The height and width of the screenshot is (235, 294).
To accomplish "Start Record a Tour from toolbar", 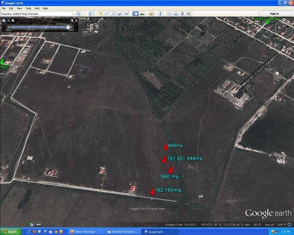I will 127,14.
